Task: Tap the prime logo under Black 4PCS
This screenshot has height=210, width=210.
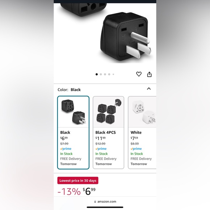Action: pyautogui.click(x=101, y=149)
